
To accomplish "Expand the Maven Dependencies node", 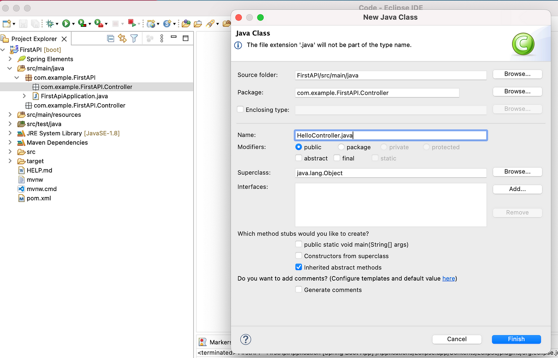I will pyautogui.click(x=10, y=142).
